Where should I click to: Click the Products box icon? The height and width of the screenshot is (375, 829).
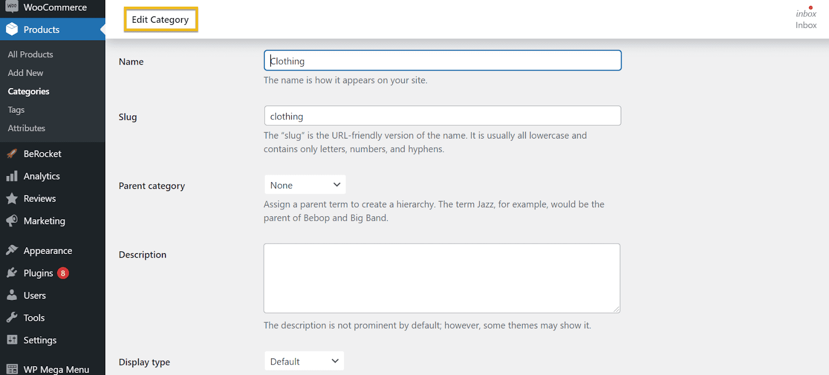(x=12, y=29)
